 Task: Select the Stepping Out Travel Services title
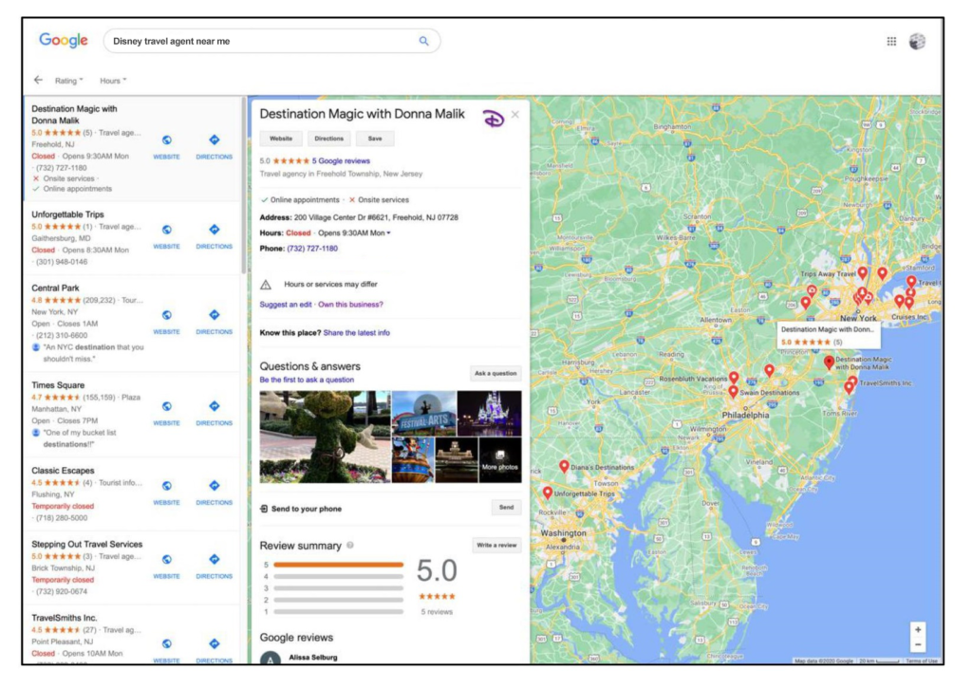(86, 544)
